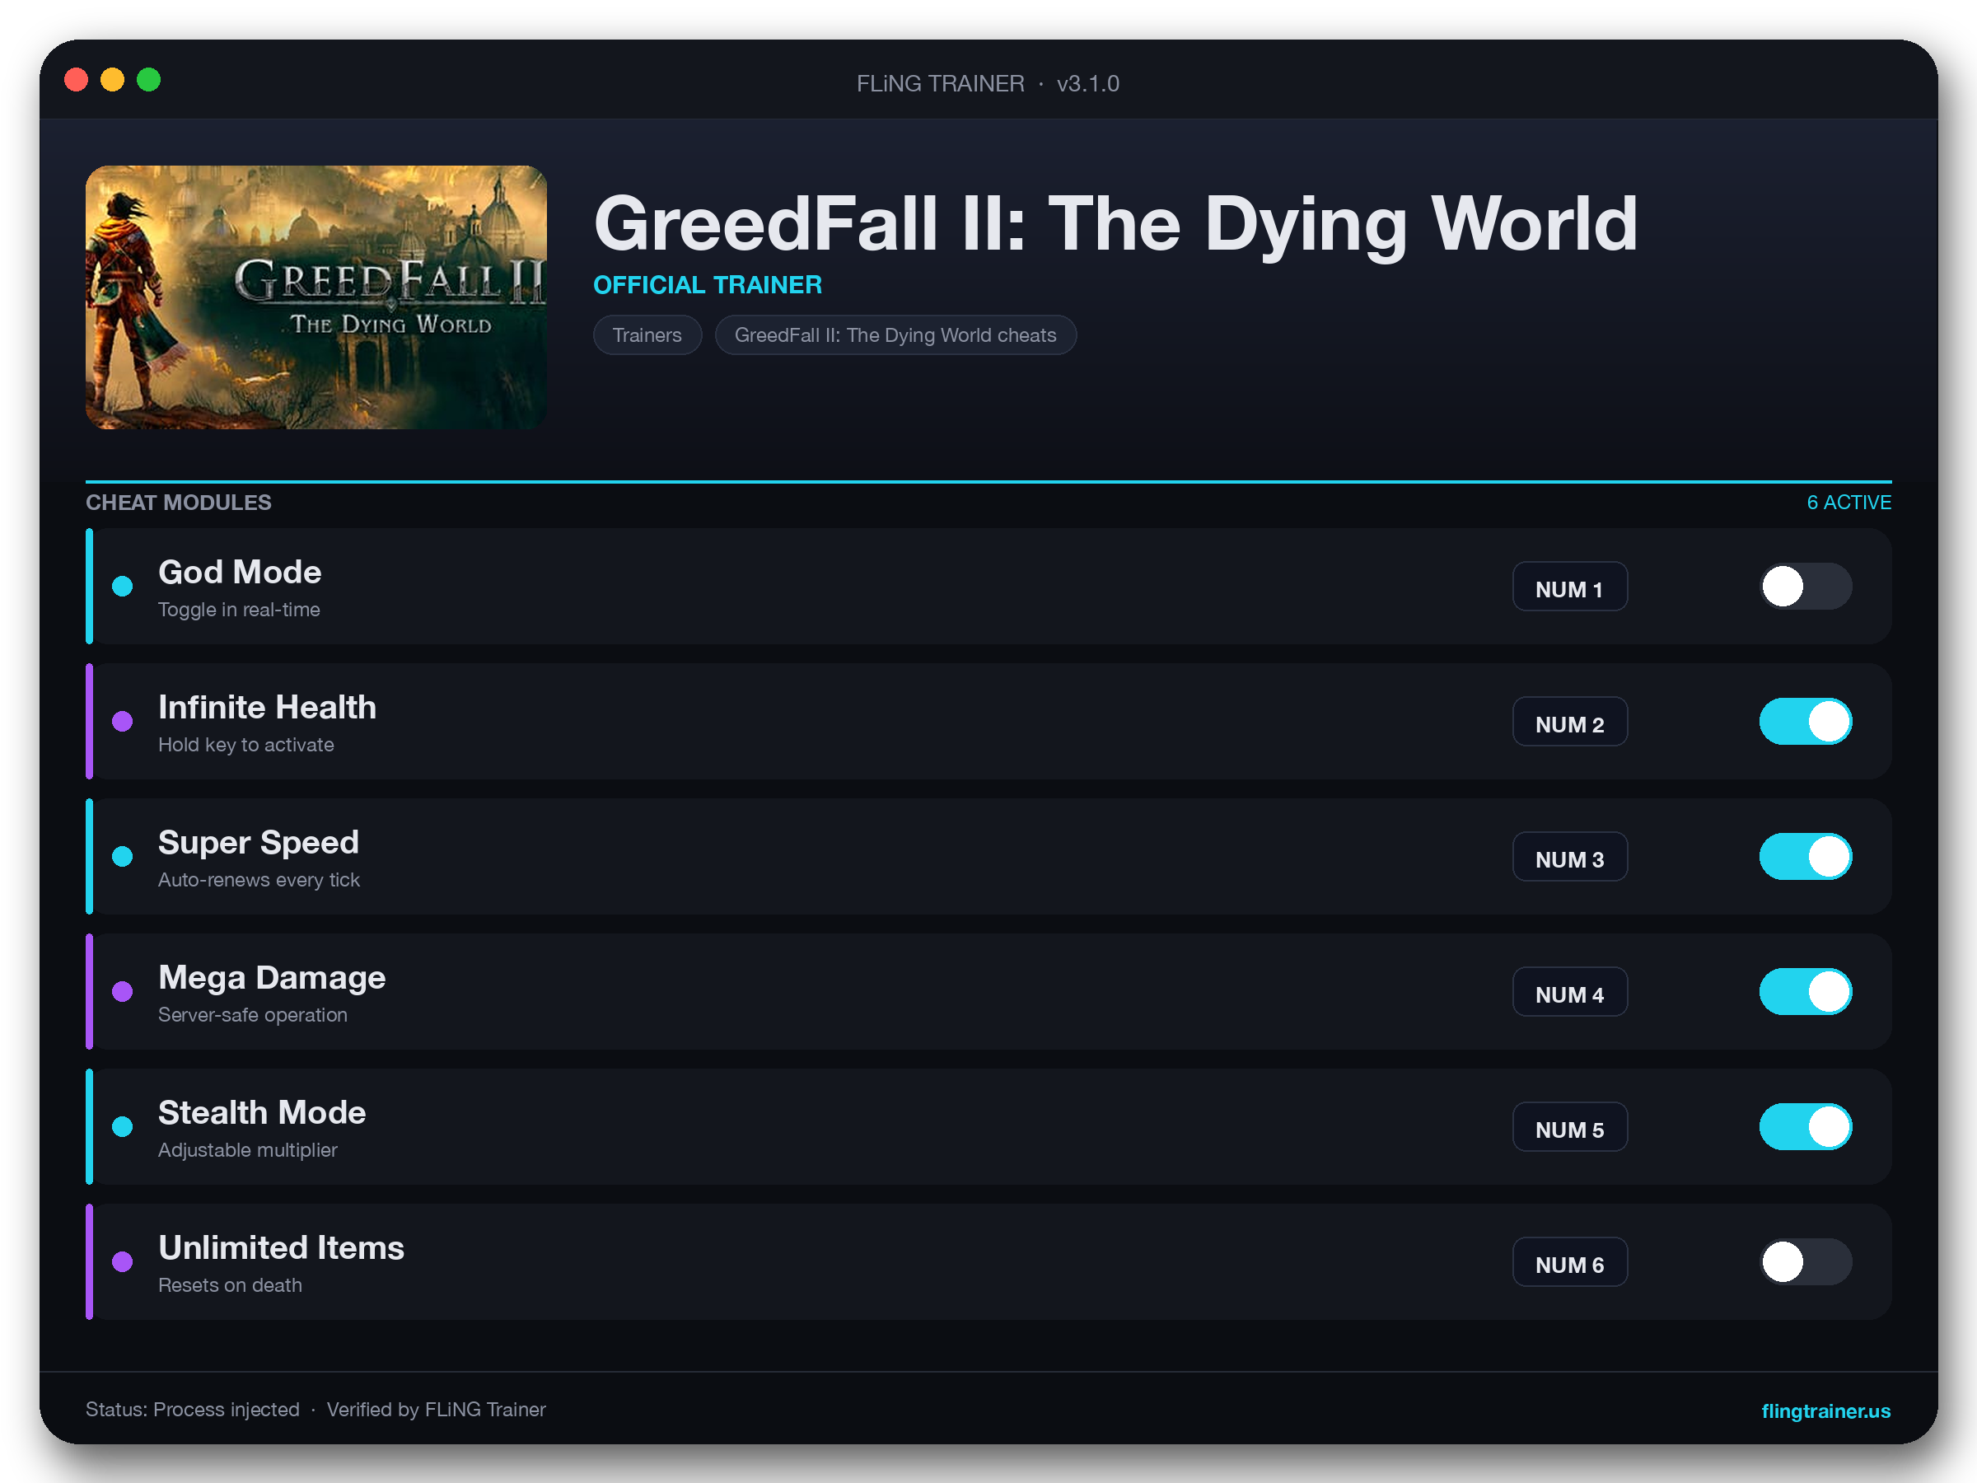Maximize the window with the green button
Screen dimensions: 1977x1483
pos(148,81)
